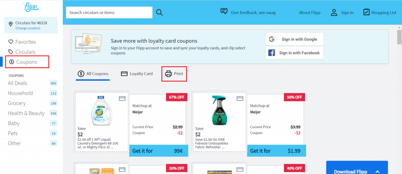Click the Favorites heart icon

11,42
